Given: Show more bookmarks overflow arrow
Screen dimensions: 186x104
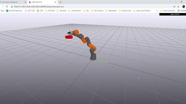Looking at the screenshot, I should [157, 11].
